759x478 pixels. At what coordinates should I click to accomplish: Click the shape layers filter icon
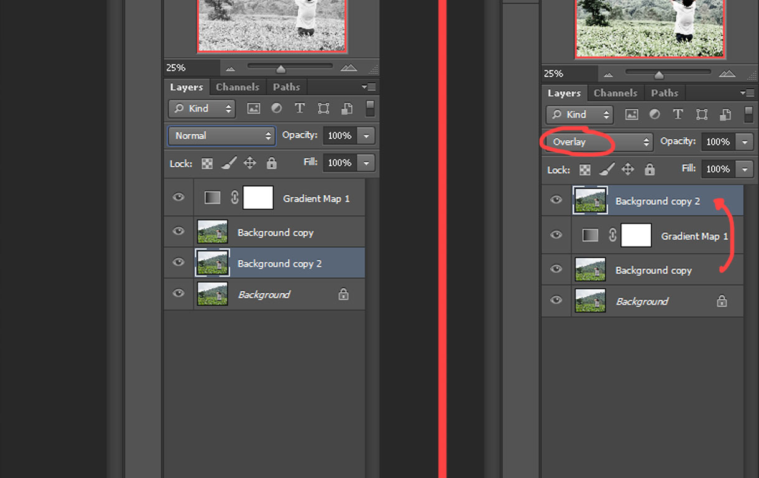[323, 108]
